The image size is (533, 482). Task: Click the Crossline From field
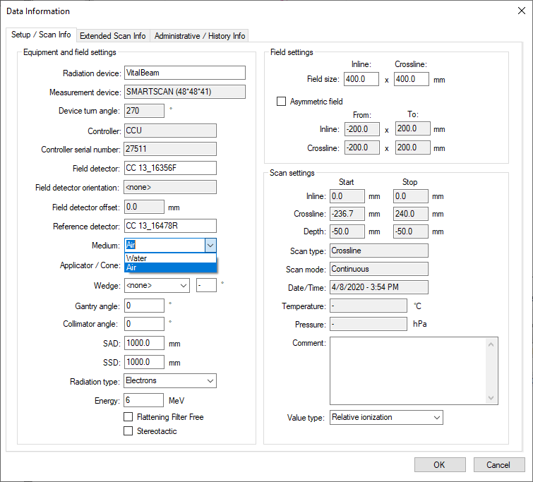click(x=362, y=147)
